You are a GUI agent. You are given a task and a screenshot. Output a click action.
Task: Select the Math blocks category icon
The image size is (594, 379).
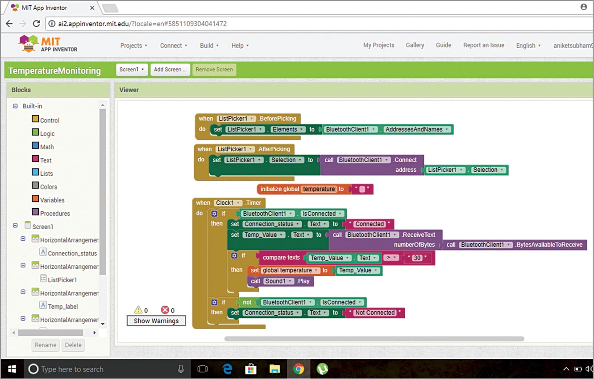tap(35, 146)
